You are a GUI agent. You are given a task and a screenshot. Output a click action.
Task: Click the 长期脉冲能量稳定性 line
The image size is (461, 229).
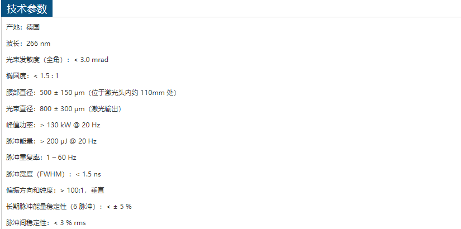point(69,207)
